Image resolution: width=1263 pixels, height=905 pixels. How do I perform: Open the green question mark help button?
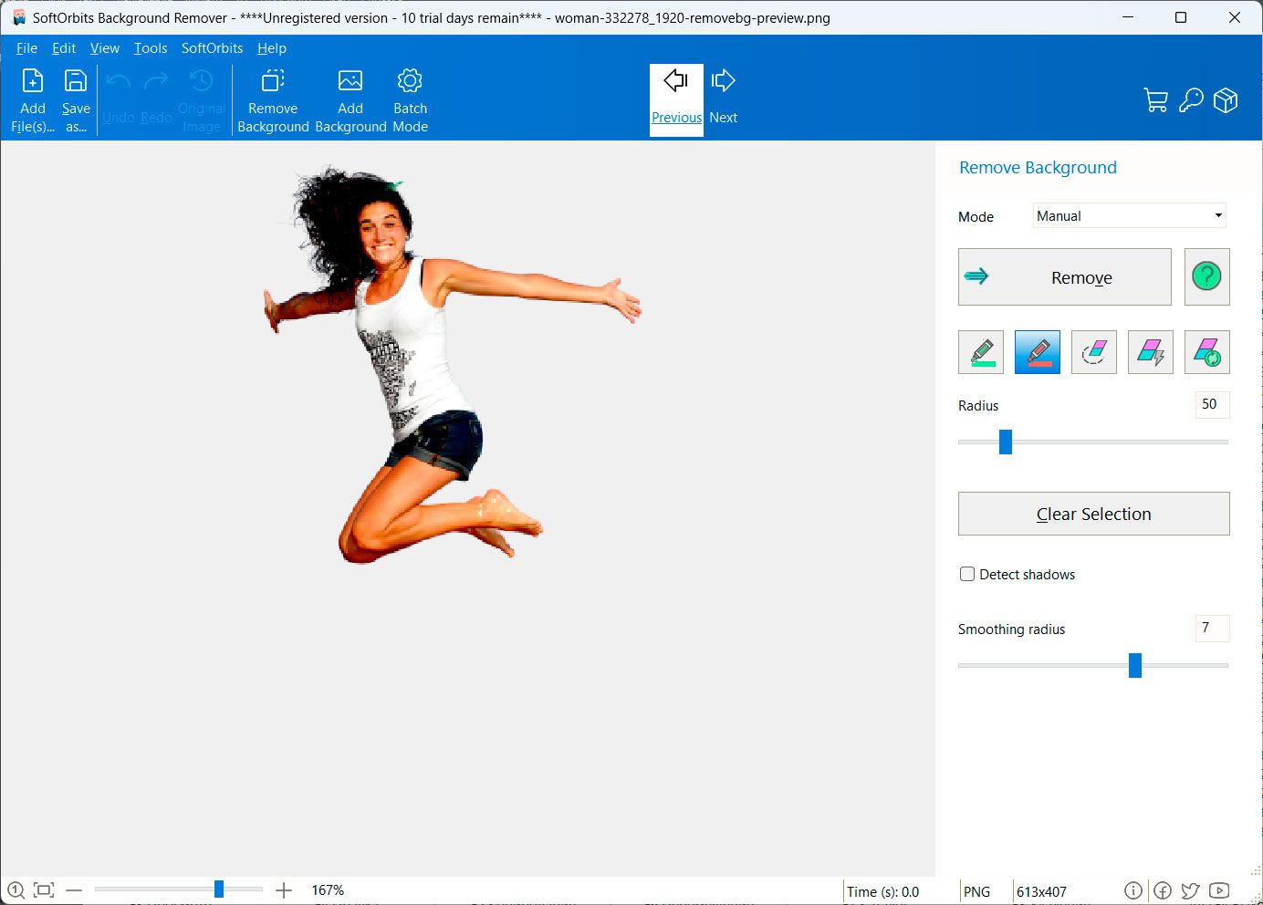[x=1207, y=276]
